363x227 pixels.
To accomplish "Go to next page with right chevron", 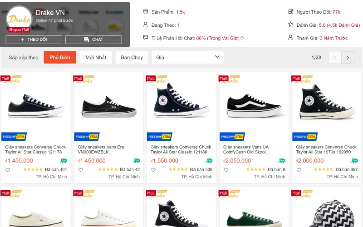I will (348, 58).
